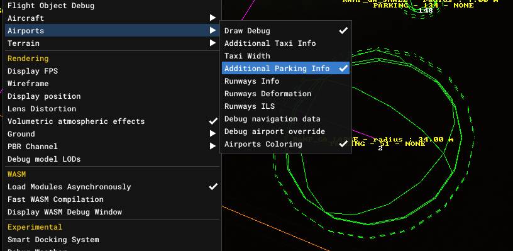Open Display WASM Debug Window
The height and width of the screenshot is (251, 513).
pos(112,212)
